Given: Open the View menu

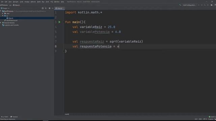Looking at the screenshot, I should coord(10,2).
